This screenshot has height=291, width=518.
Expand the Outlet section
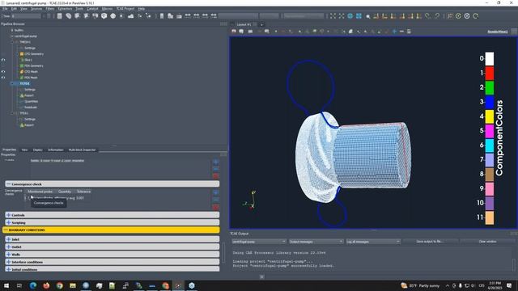click(112, 247)
